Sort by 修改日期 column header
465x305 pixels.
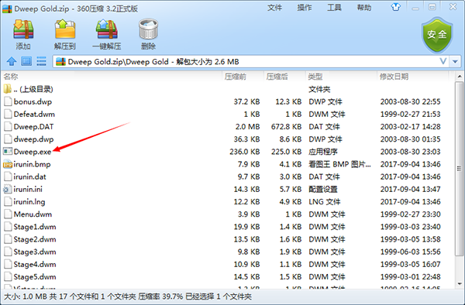[x=394, y=77]
